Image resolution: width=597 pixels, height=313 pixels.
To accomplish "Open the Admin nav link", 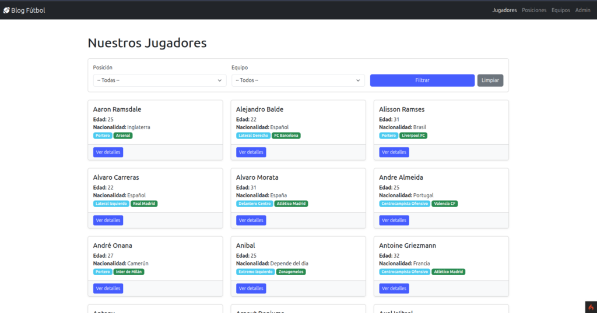I will [582, 10].
